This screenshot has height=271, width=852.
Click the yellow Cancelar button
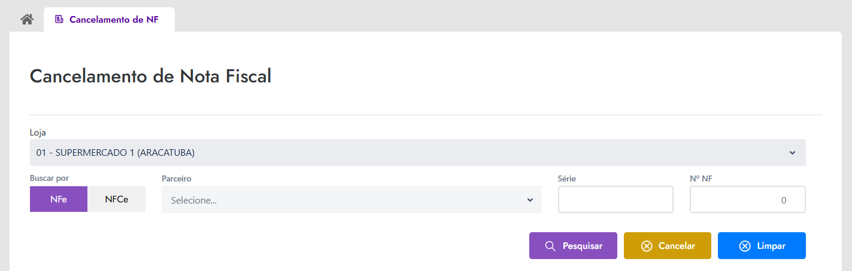click(668, 246)
